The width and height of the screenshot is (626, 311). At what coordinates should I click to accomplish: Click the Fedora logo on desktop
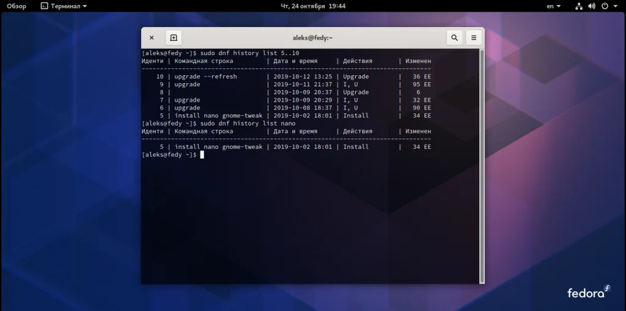click(x=589, y=292)
